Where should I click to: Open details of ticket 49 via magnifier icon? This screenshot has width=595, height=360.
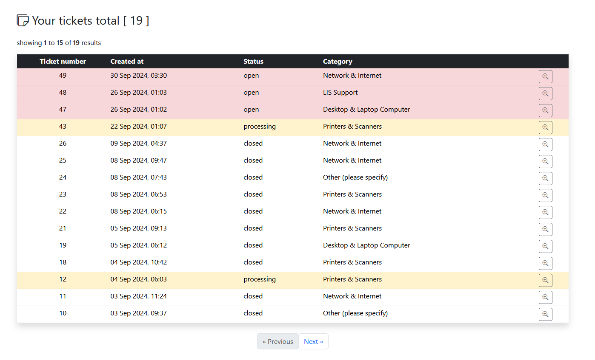[545, 76]
